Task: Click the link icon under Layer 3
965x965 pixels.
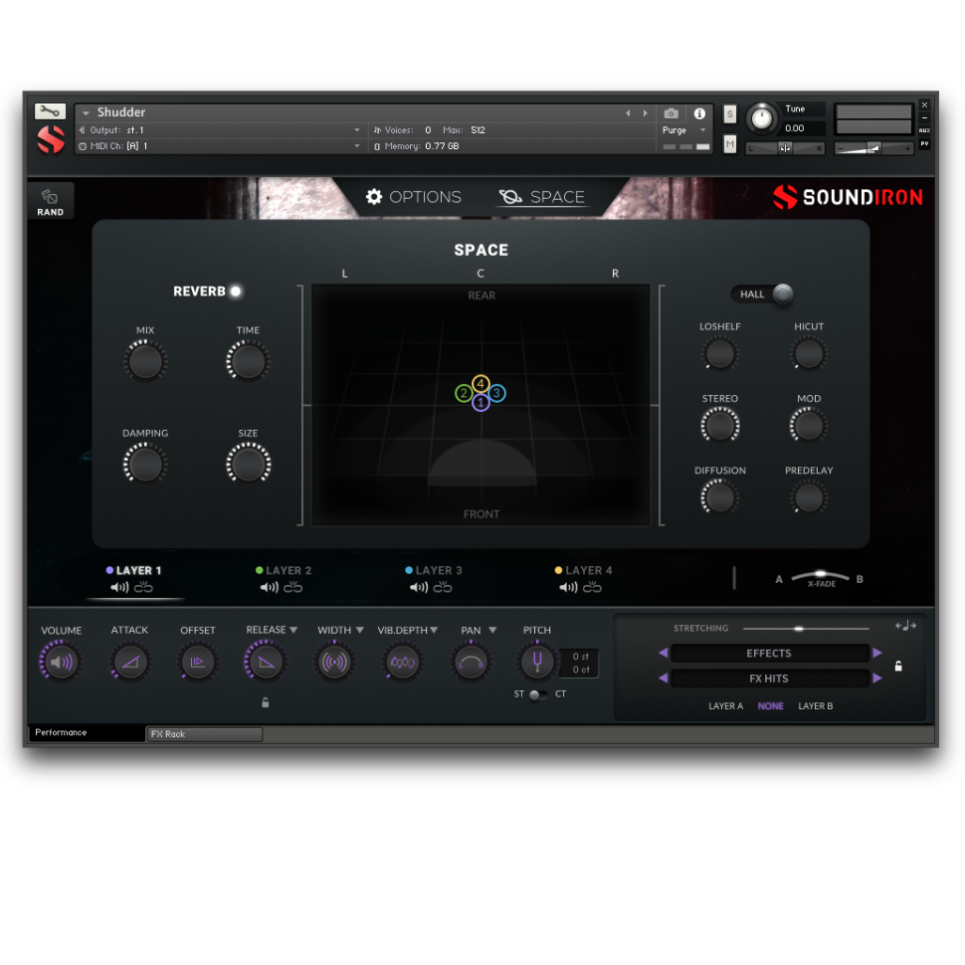Action: 443,588
